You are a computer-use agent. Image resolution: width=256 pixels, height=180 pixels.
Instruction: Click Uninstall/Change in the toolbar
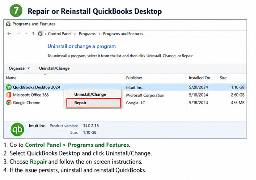pos(54,68)
